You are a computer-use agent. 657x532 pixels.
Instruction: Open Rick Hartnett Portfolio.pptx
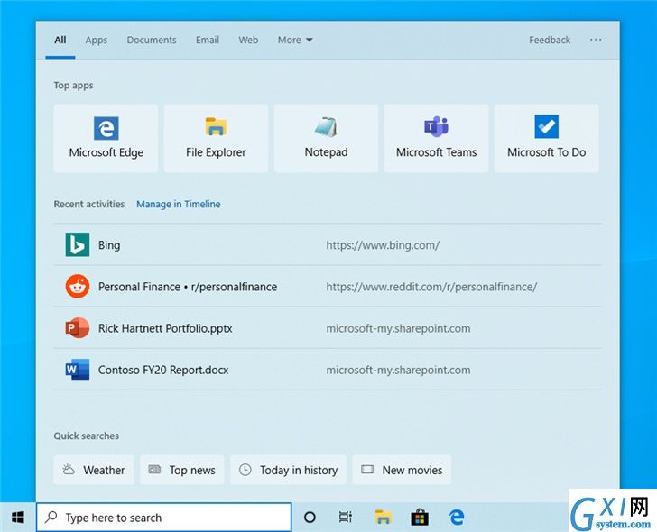(165, 328)
